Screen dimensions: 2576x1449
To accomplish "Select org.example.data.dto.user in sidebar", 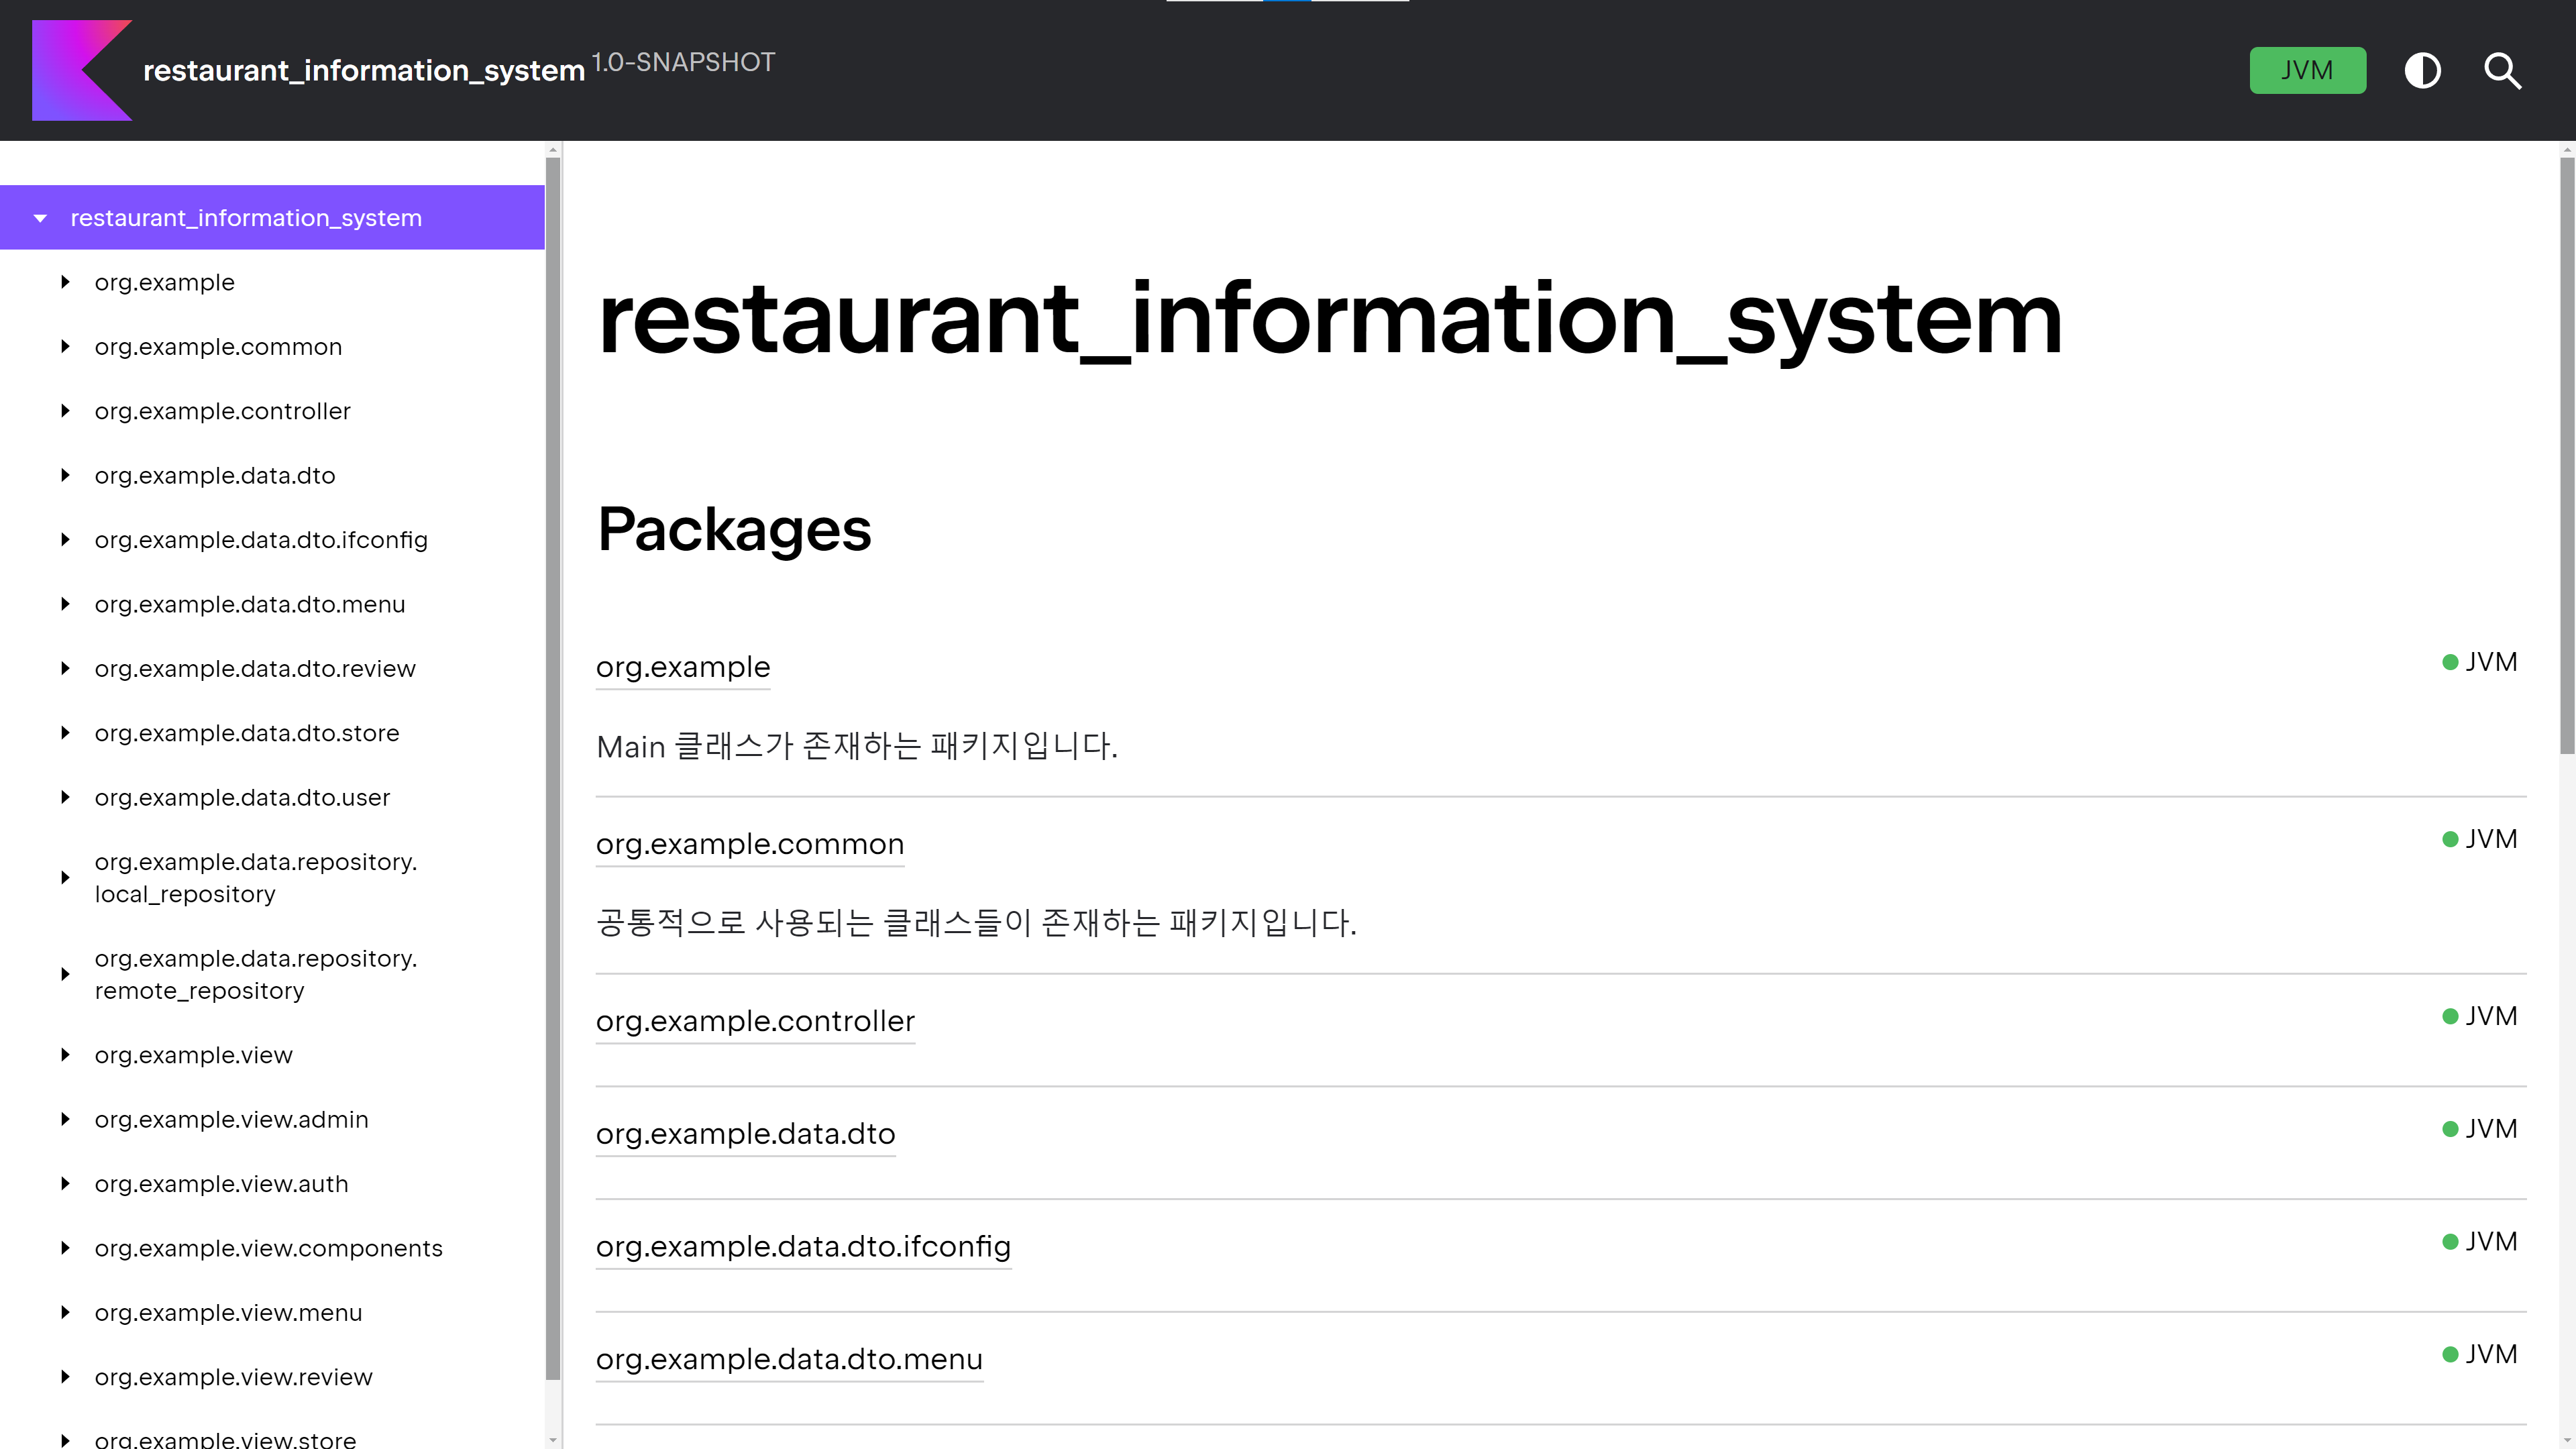I will coord(242,798).
